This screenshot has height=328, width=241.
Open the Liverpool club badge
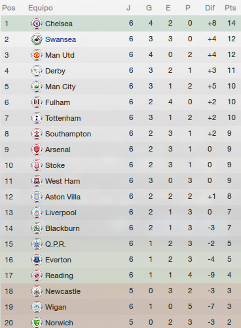(37, 213)
